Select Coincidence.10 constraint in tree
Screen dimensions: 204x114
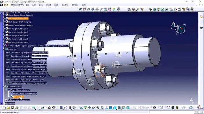[29, 83]
